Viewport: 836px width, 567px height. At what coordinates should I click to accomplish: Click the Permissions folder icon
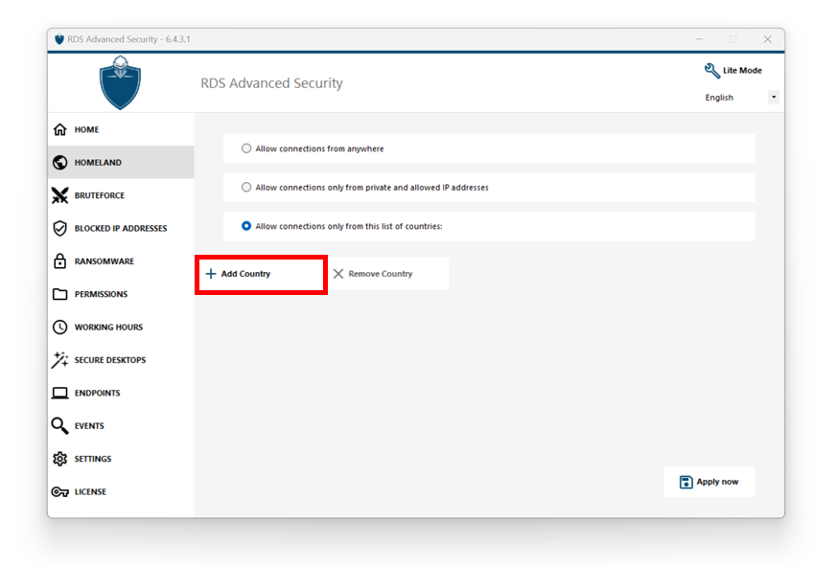click(59, 294)
